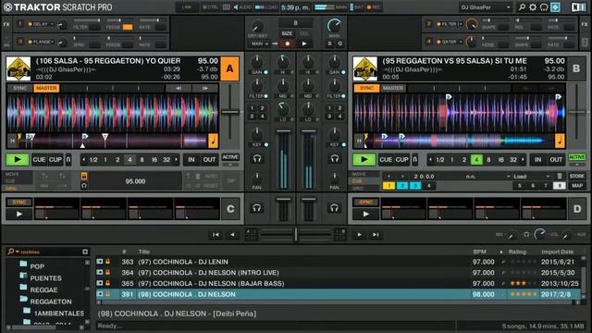
Task: Set loop OUT point on Deck B
Action: [x=556, y=160]
